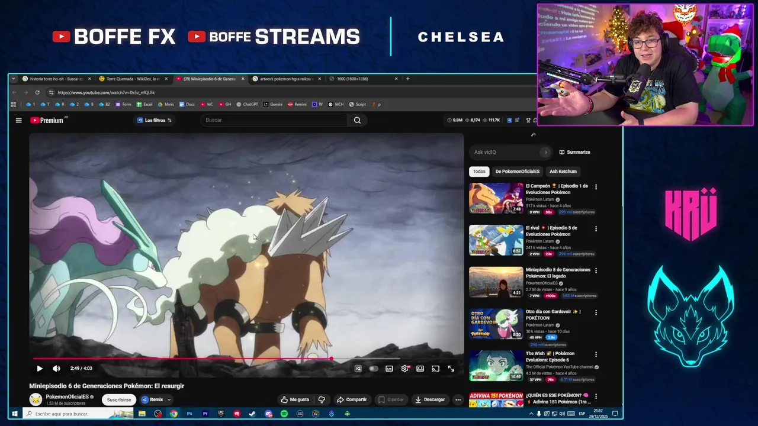
Task: Subscribe using the Suscribirse button
Action: click(x=119, y=399)
